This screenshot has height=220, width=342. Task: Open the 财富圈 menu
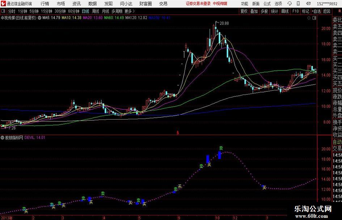[x=145, y=4]
